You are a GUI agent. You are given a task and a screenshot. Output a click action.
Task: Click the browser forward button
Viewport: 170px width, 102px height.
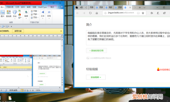click(x=84, y=13)
